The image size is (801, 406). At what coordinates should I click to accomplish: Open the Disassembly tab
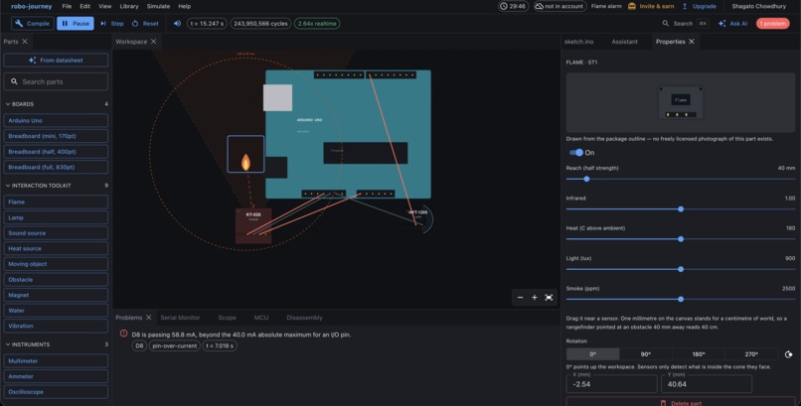click(304, 318)
